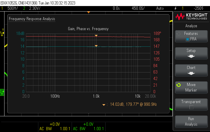
Task: Click the 14 gain axis label
Action: 22,46
